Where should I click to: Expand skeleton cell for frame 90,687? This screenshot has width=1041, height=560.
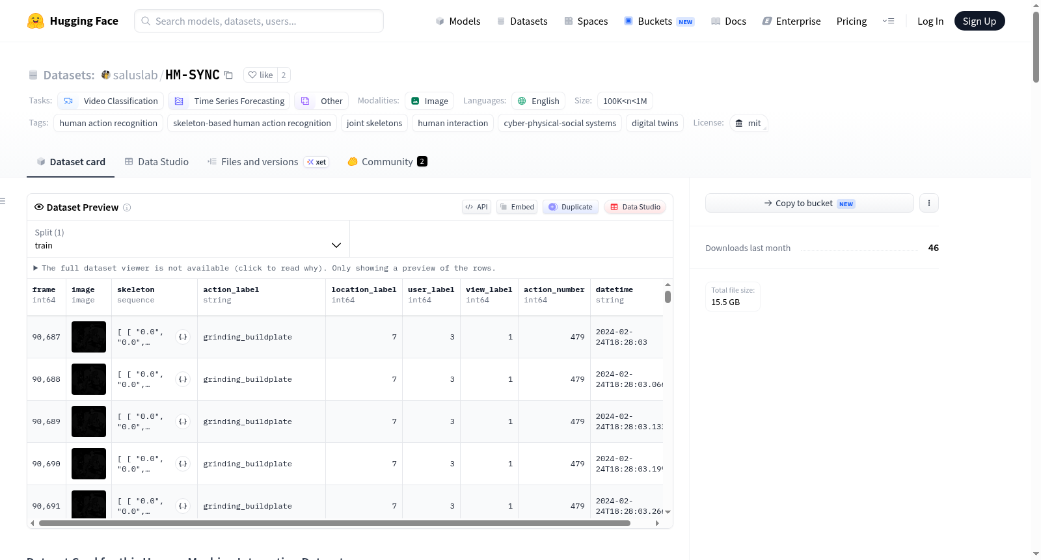tap(183, 337)
